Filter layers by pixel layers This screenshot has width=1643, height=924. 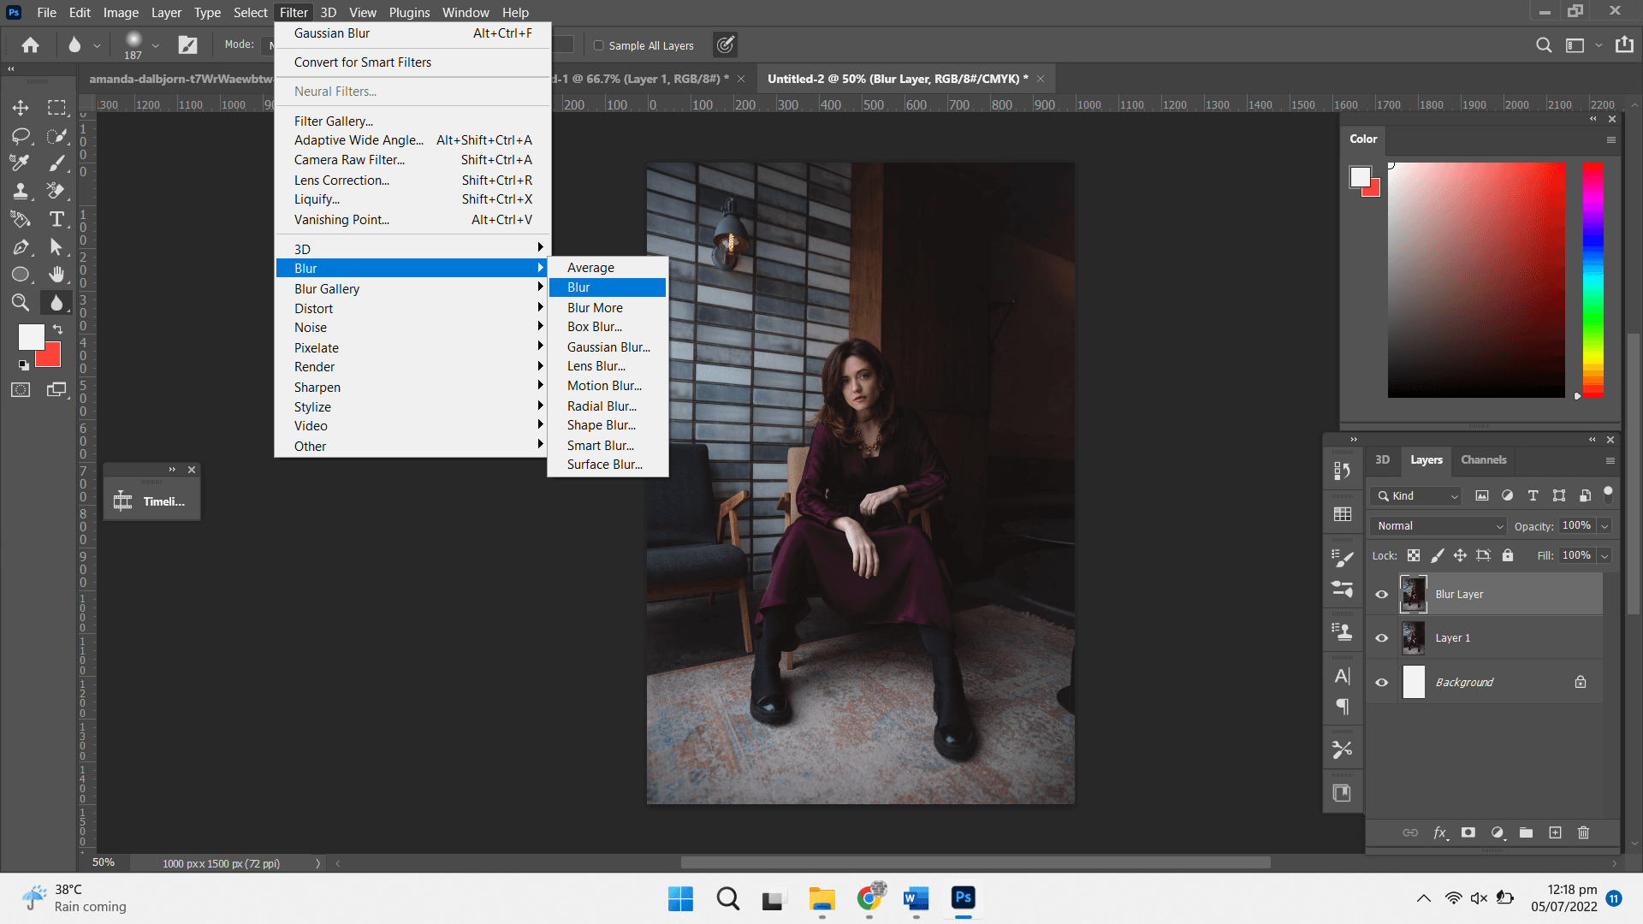pyautogui.click(x=1482, y=495)
